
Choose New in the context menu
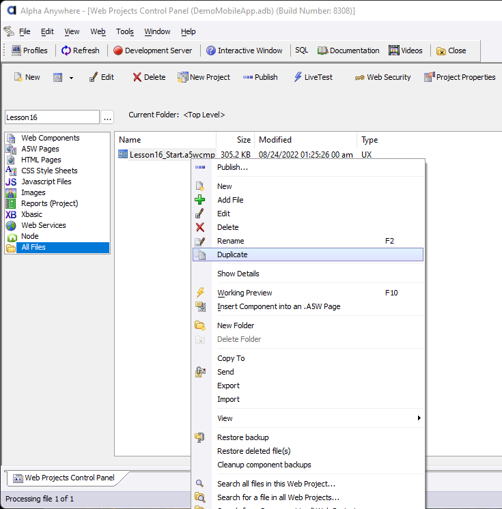308,186
